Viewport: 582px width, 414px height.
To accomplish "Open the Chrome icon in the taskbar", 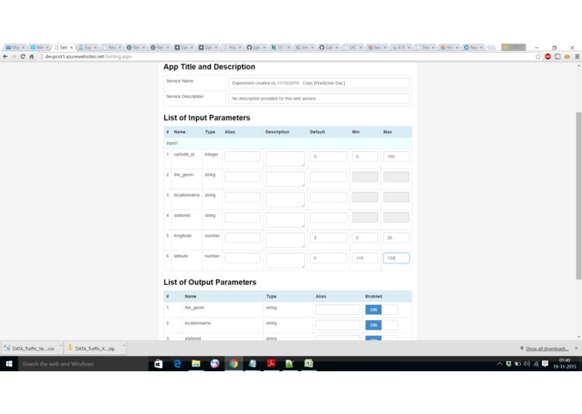I will pyautogui.click(x=234, y=364).
